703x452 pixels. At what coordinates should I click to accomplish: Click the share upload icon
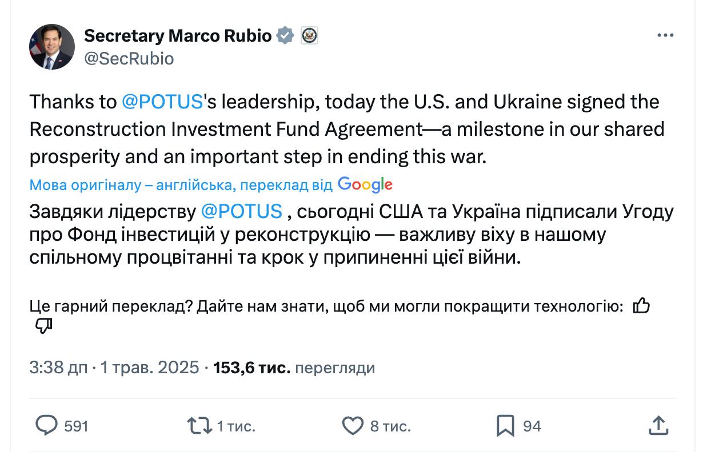(658, 425)
